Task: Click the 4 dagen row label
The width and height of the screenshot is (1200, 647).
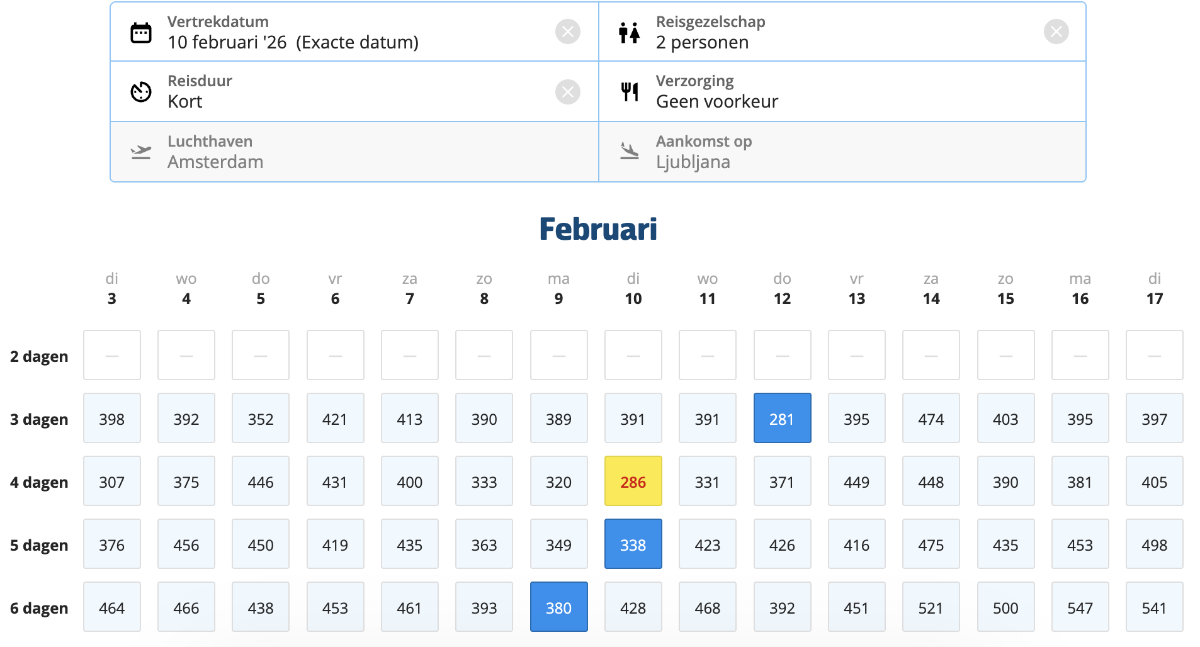Action: point(39,483)
